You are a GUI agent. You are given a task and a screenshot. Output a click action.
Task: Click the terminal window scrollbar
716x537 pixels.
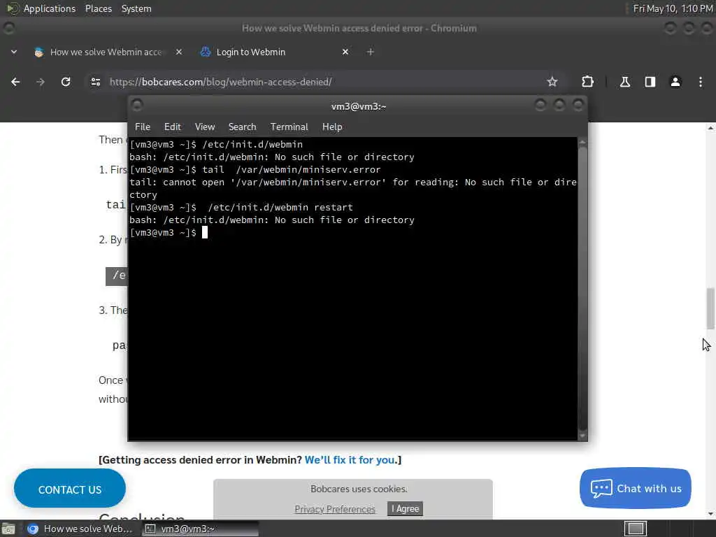pyautogui.click(x=582, y=287)
